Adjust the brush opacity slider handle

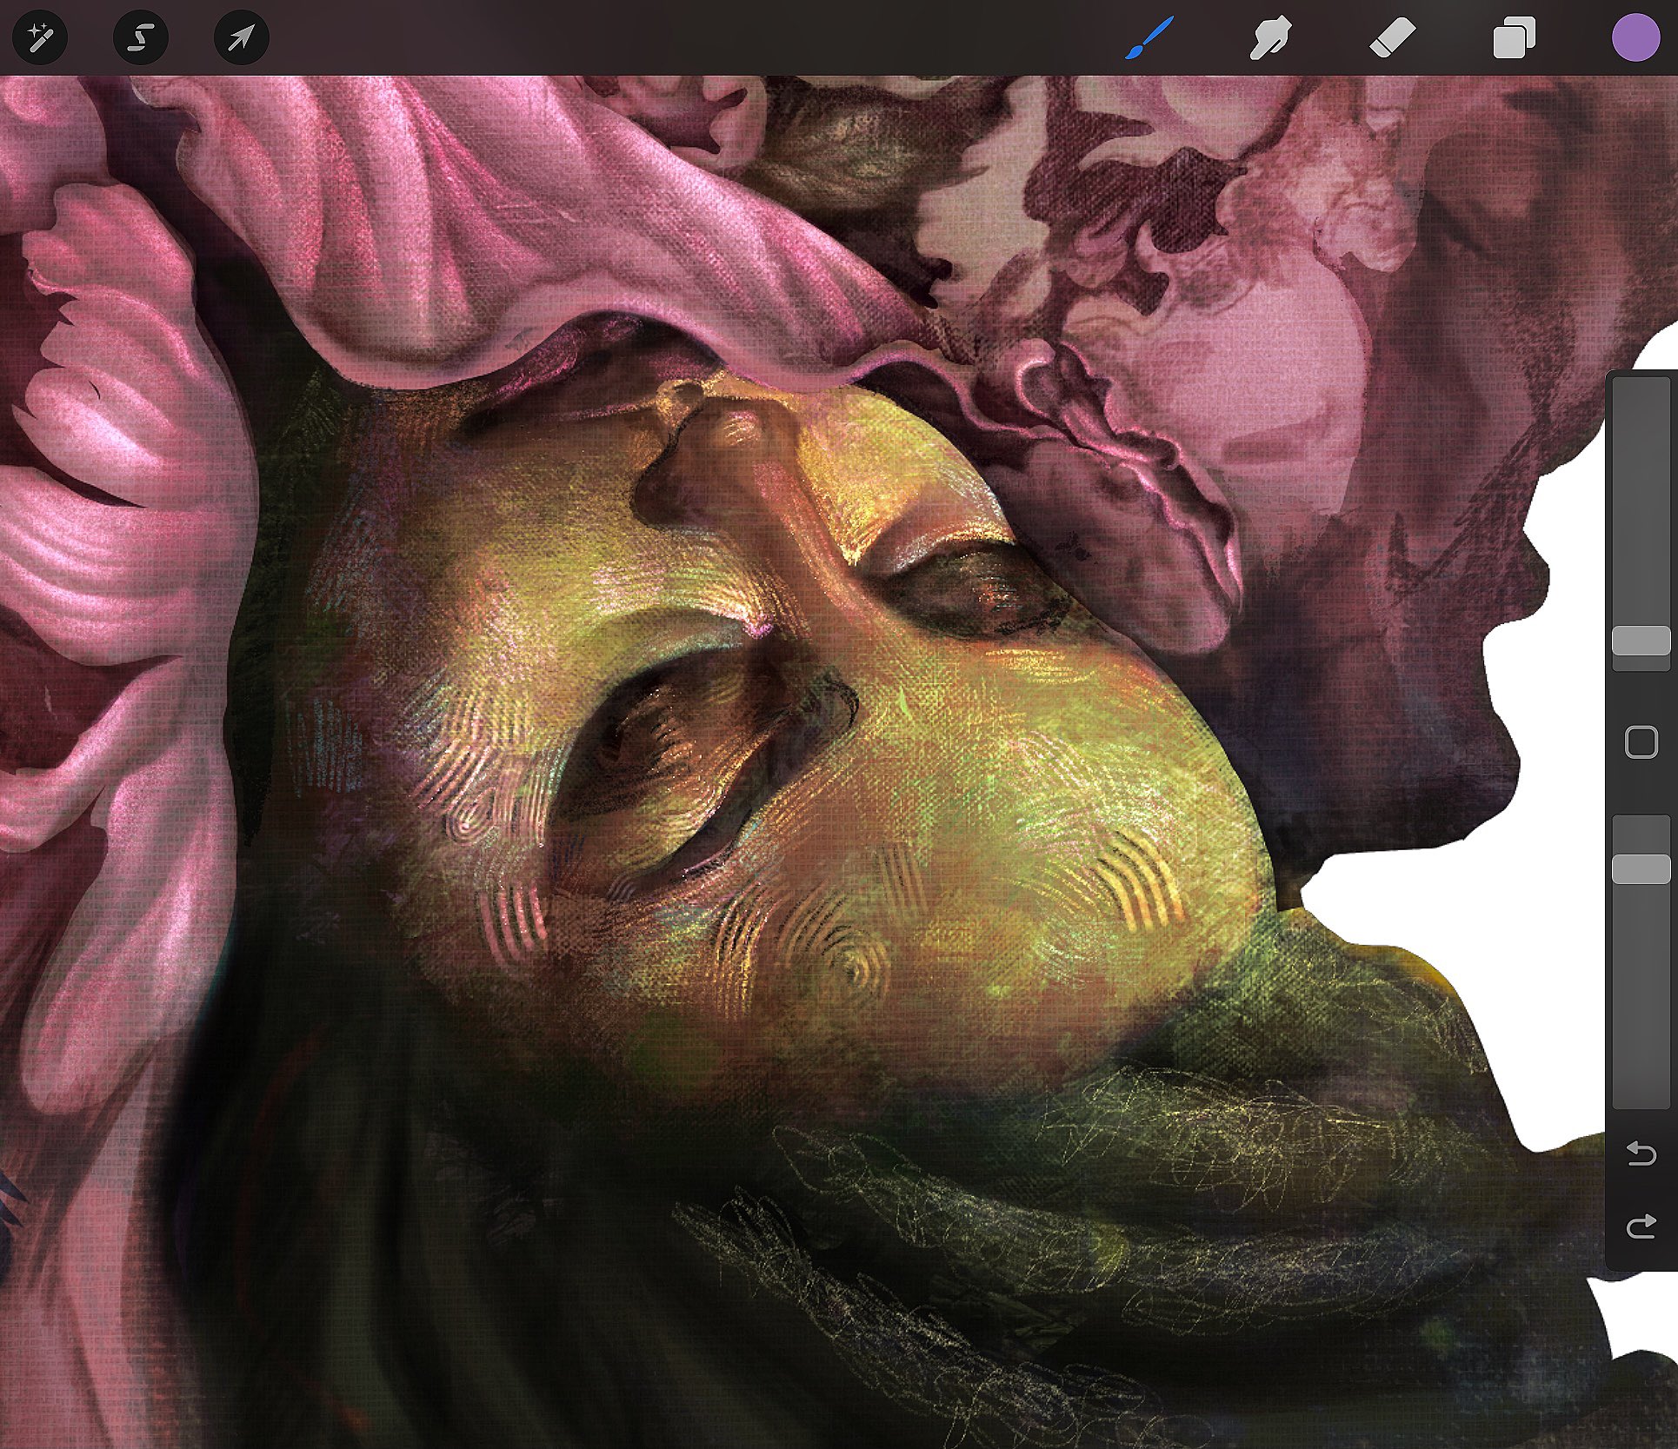(x=1641, y=869)
